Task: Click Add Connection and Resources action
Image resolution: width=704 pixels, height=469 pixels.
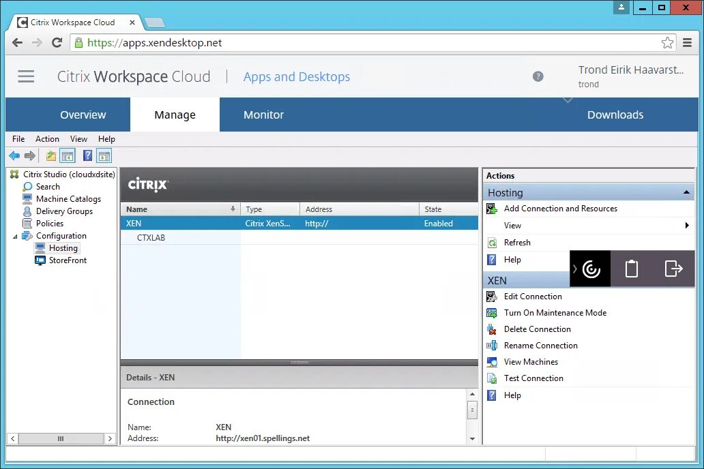Action: [560, 209]
